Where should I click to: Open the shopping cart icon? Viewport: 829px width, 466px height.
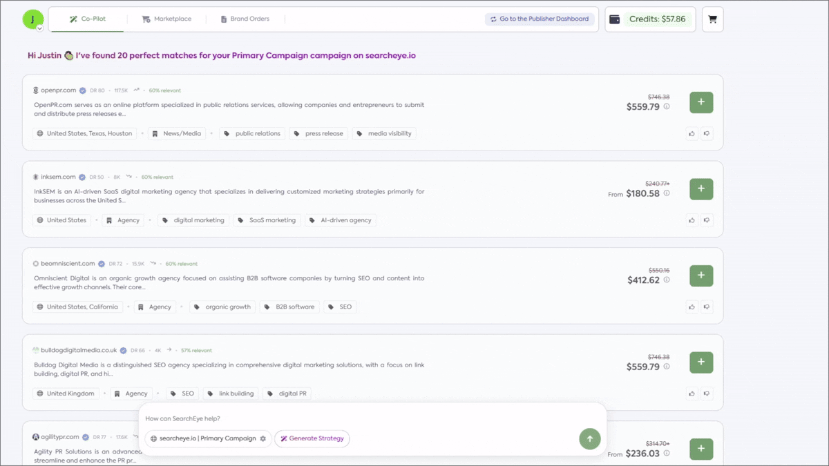coord(712,19)
